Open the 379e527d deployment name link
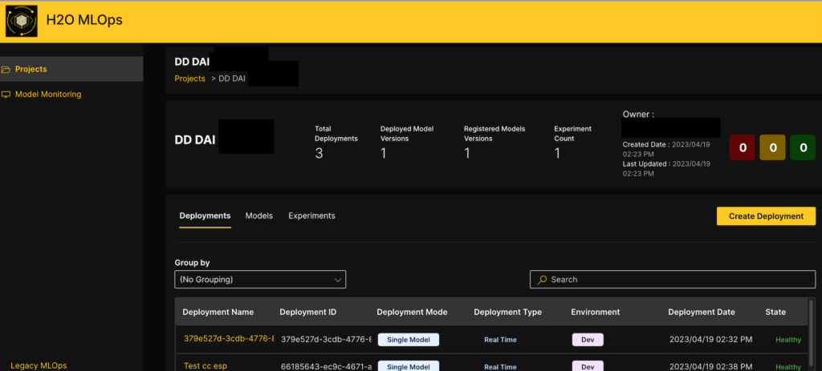Viewport: 822px width, 371px height. pyautogui.click(x=229, y=340)
